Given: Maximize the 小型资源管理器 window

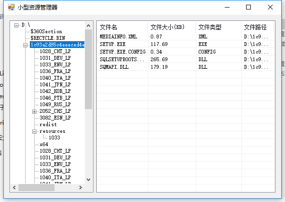Looking at the screenshot, I should click(x=248, y=7).
